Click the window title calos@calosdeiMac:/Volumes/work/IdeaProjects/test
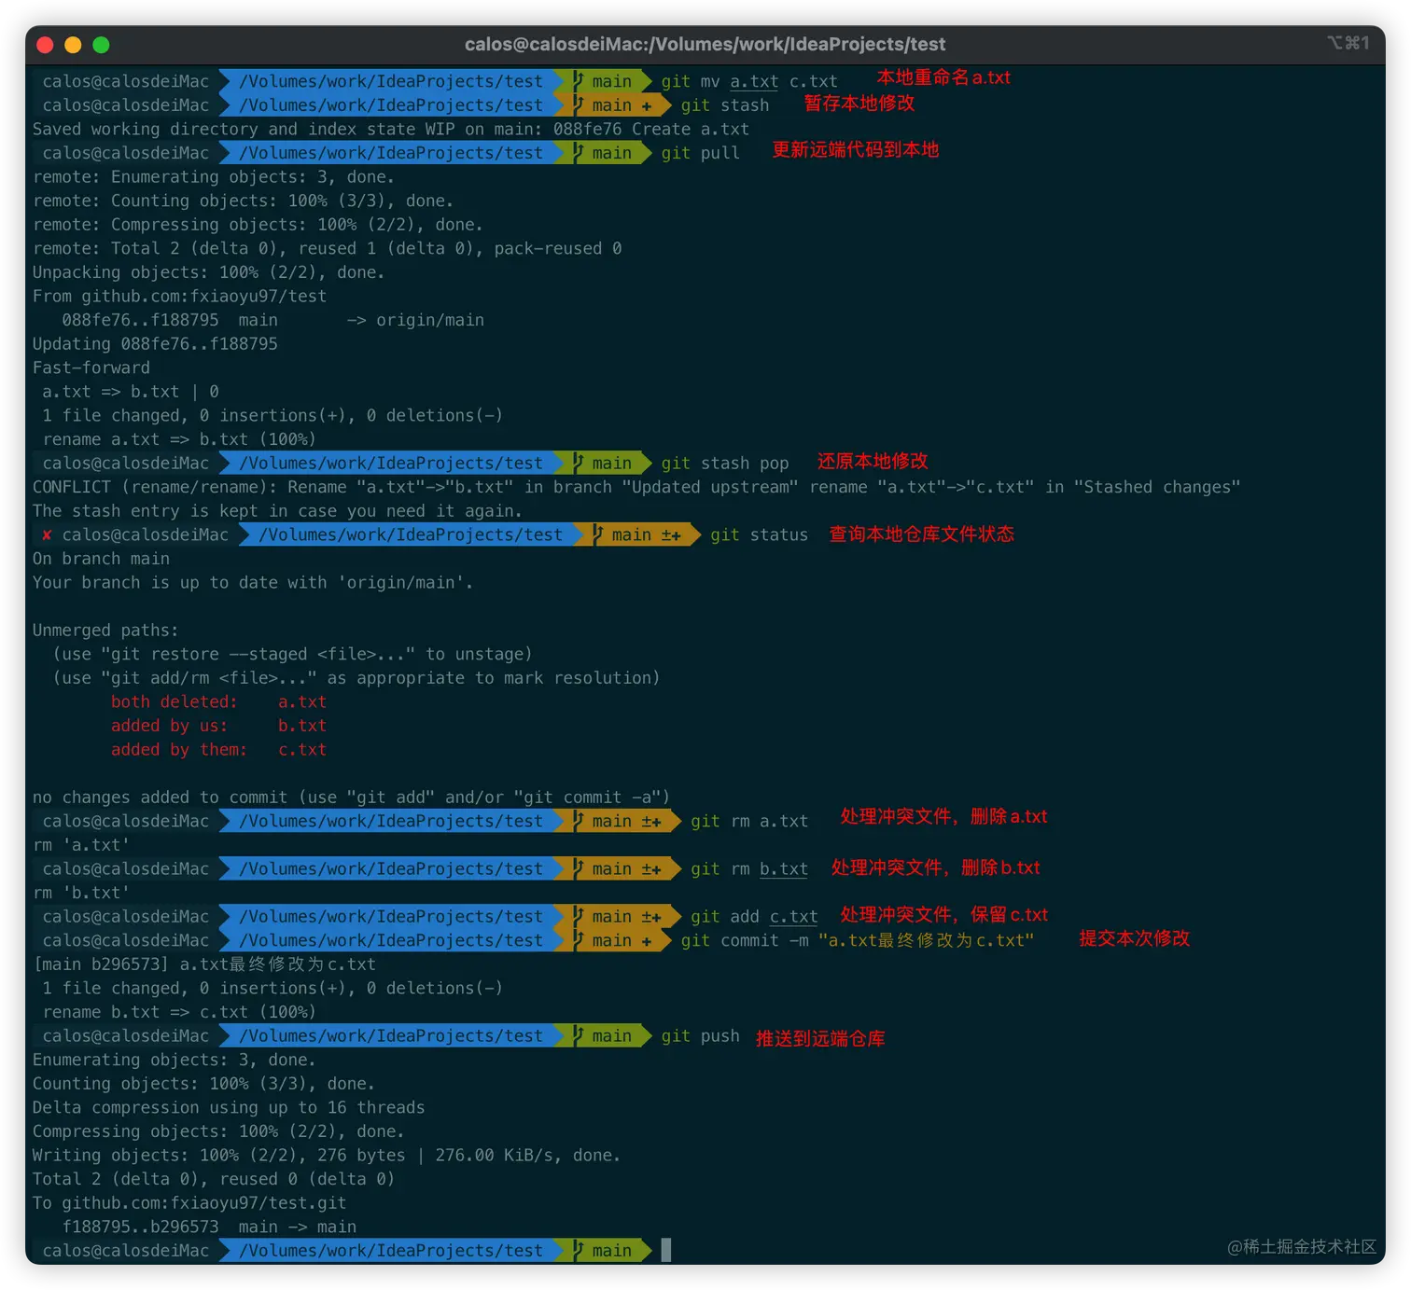The height and width of the screenshot is (1290, 1411). (705, 44)
